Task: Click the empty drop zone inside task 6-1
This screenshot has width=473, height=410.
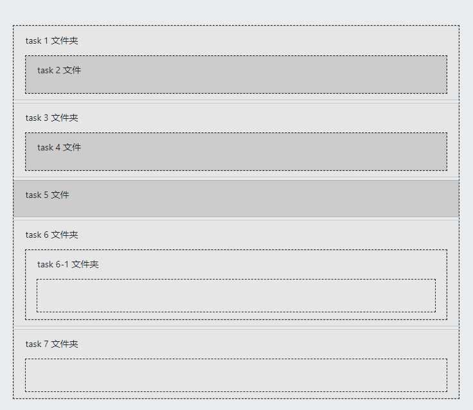Action: [236, 296]
